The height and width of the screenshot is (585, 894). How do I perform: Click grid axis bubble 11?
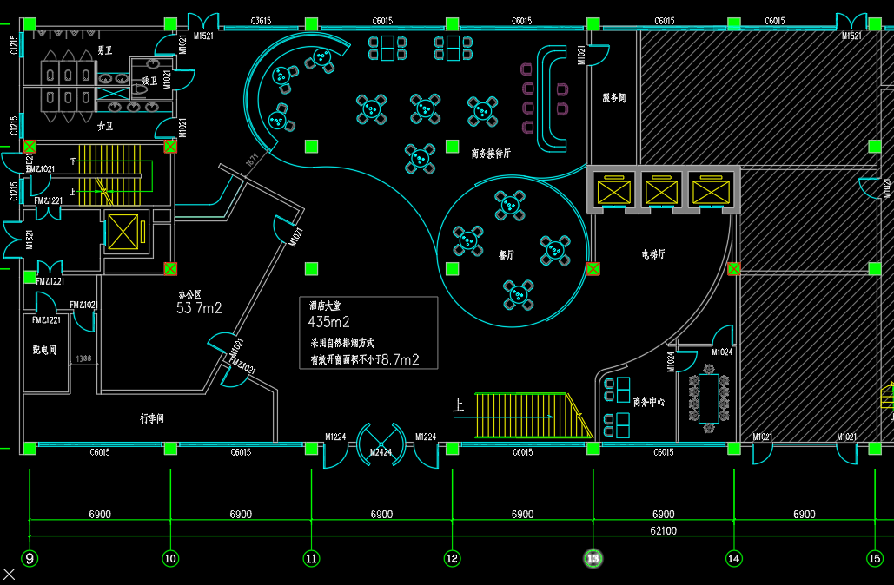[x=311, y=558]
